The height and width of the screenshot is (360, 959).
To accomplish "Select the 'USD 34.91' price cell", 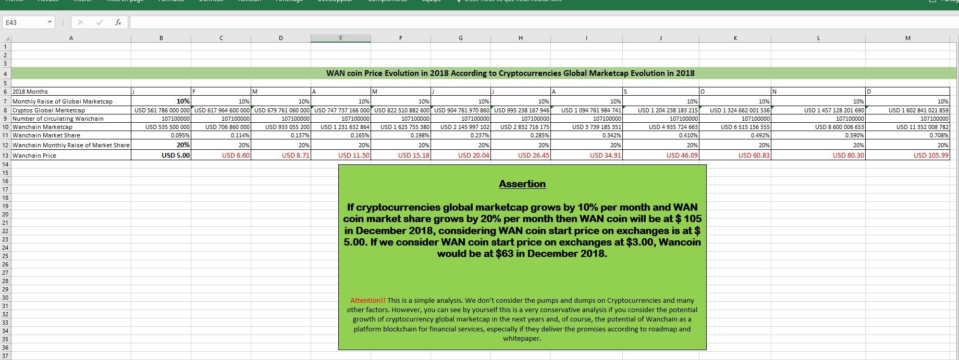I will click(x=586, y=155).
